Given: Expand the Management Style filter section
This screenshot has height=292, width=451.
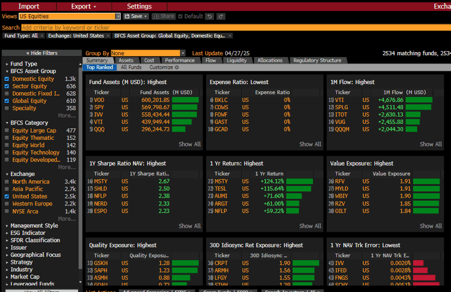Looking at the screenshot, I should coord(34,226).
